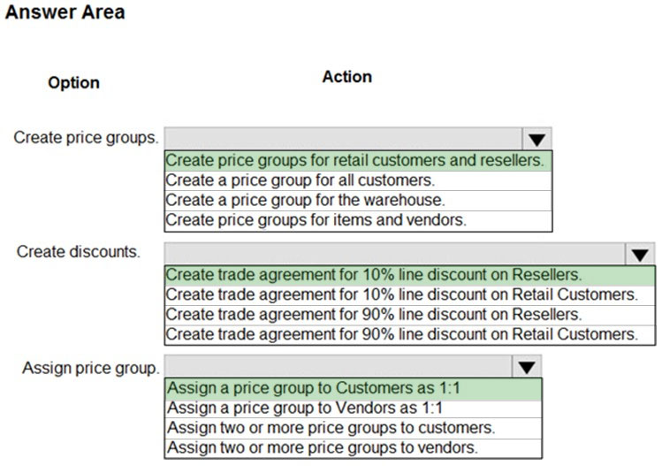The width and height of the screenshot is (662, 466).
Task: Click the 'Create discounts.' option label
Action: tap(78, 252)
